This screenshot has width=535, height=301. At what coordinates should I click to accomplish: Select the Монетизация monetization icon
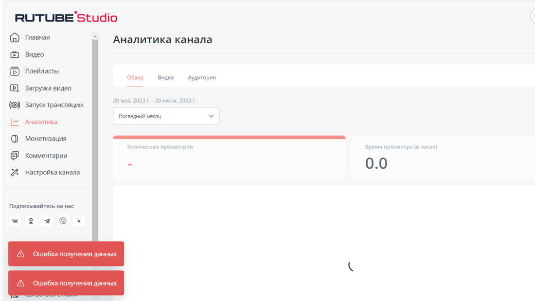coord(15,139)
